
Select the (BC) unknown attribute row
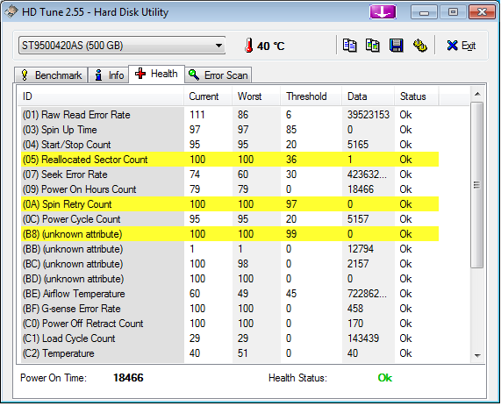pos(230,264)
